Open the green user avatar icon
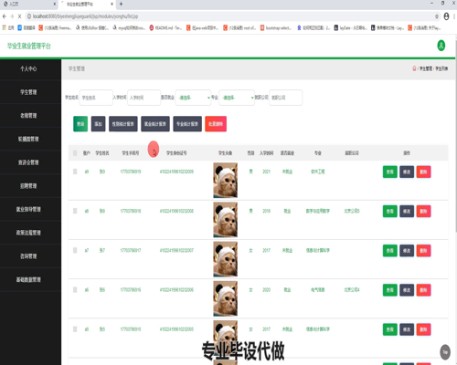 coord(441,46)
